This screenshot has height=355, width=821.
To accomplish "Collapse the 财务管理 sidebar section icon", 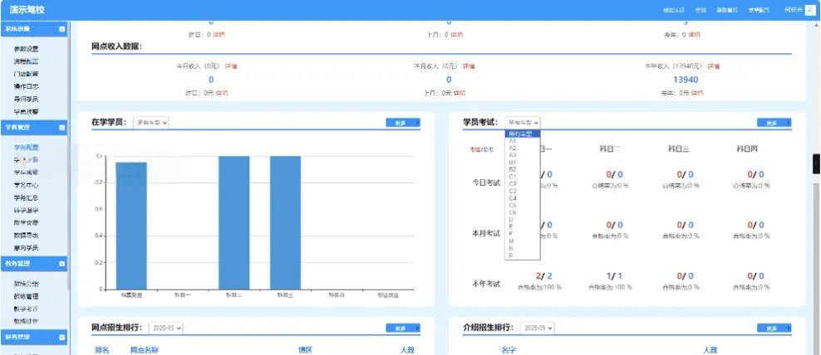I will pyautogui.click(x=61, y=338).
